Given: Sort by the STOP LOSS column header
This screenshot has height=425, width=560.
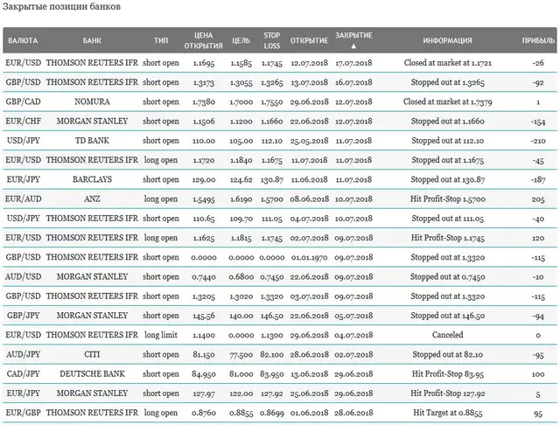Looking at the screenshot, I should click(x=272, y=40).
